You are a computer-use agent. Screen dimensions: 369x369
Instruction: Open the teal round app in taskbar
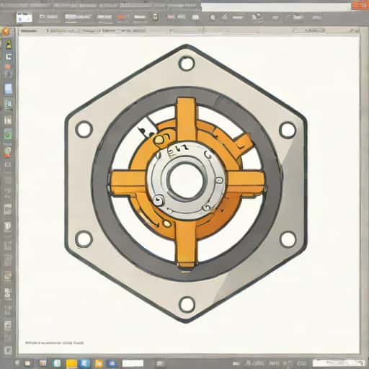coord(57,363)
